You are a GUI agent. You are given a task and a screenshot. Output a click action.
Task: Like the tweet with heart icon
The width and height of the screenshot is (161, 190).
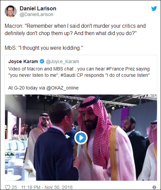pyautogui.click(x=7, y=187)
